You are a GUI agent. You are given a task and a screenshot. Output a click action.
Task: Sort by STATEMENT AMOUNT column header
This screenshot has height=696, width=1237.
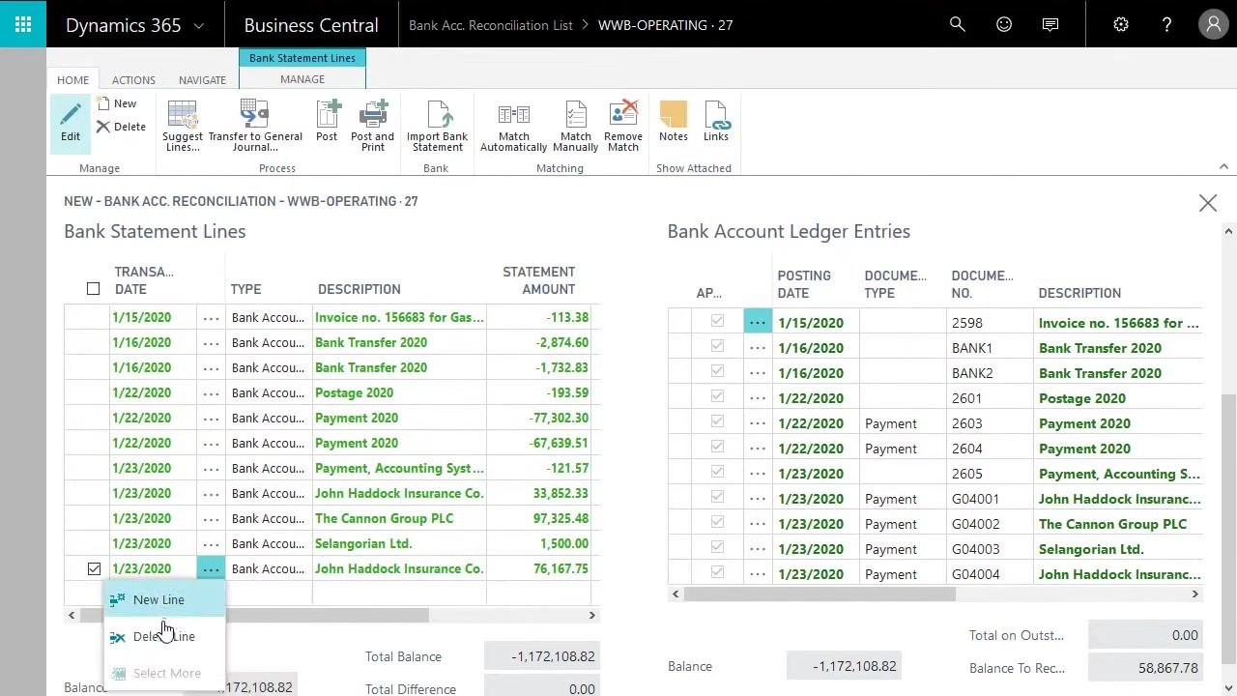538,280
